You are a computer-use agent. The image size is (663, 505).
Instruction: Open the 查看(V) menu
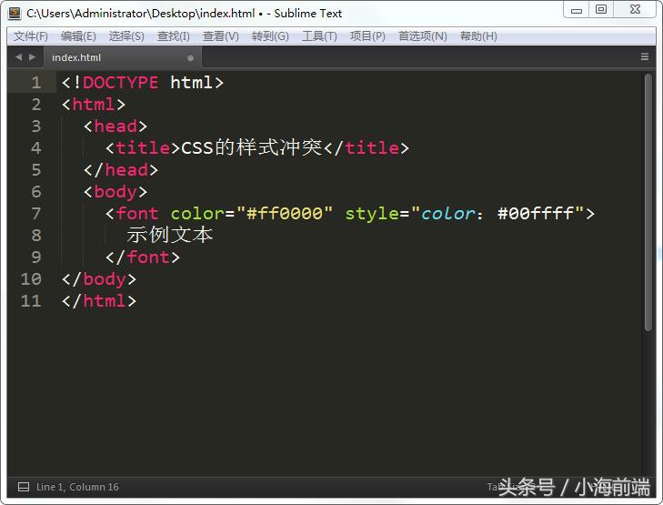[221, 36]
